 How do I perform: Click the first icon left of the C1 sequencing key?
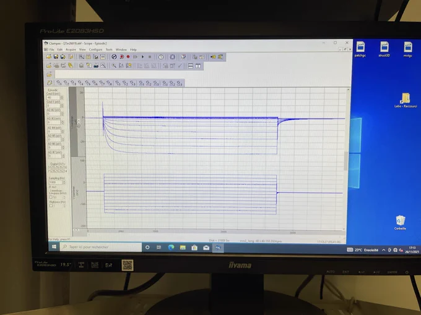(50, 83)
